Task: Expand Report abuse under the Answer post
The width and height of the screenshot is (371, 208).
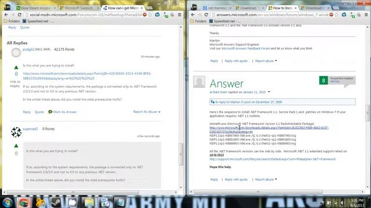Action: coord(266,180)
